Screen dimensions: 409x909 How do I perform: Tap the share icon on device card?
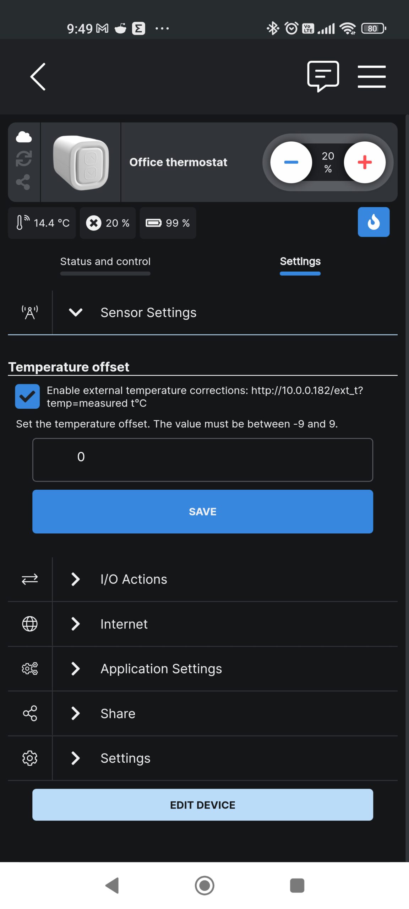coord(23,182)
